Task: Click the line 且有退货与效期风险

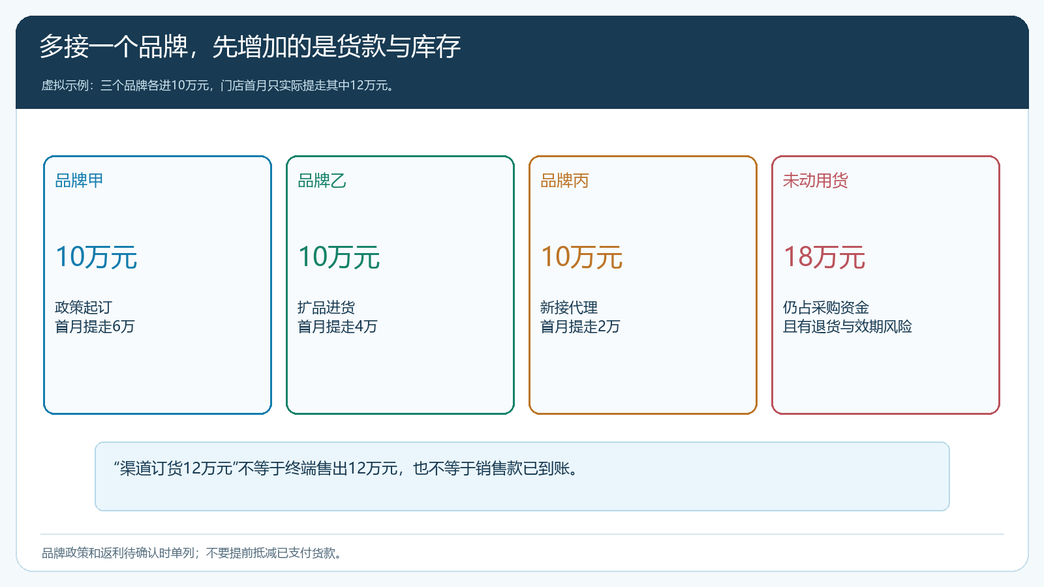Action: [848, 327]
